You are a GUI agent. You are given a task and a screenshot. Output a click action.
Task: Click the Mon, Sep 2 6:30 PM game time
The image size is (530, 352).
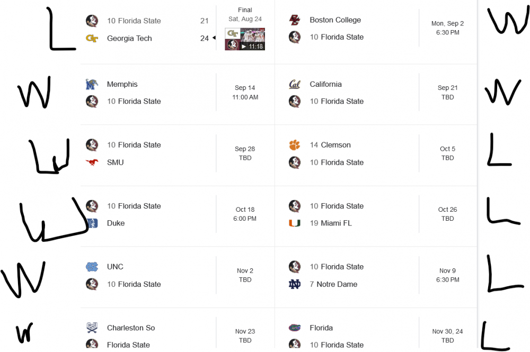[x=447, y=28]
